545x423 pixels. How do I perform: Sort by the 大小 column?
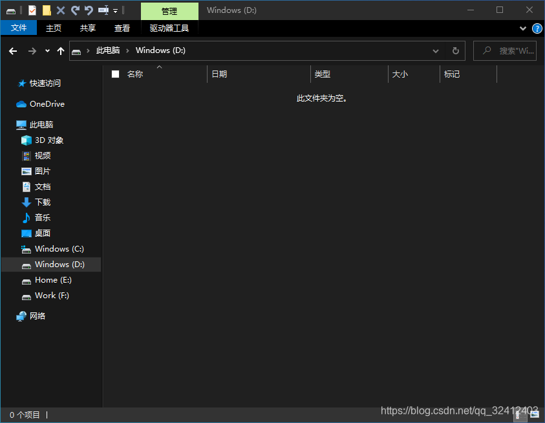pyautogui.click(x=400, y=74)
